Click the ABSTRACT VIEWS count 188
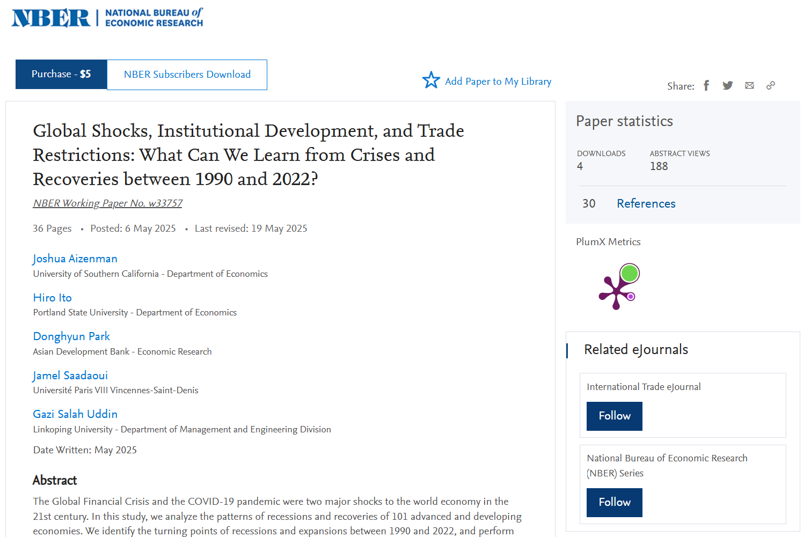Screen dimensions: 811x537 click(x=659, y=166)
